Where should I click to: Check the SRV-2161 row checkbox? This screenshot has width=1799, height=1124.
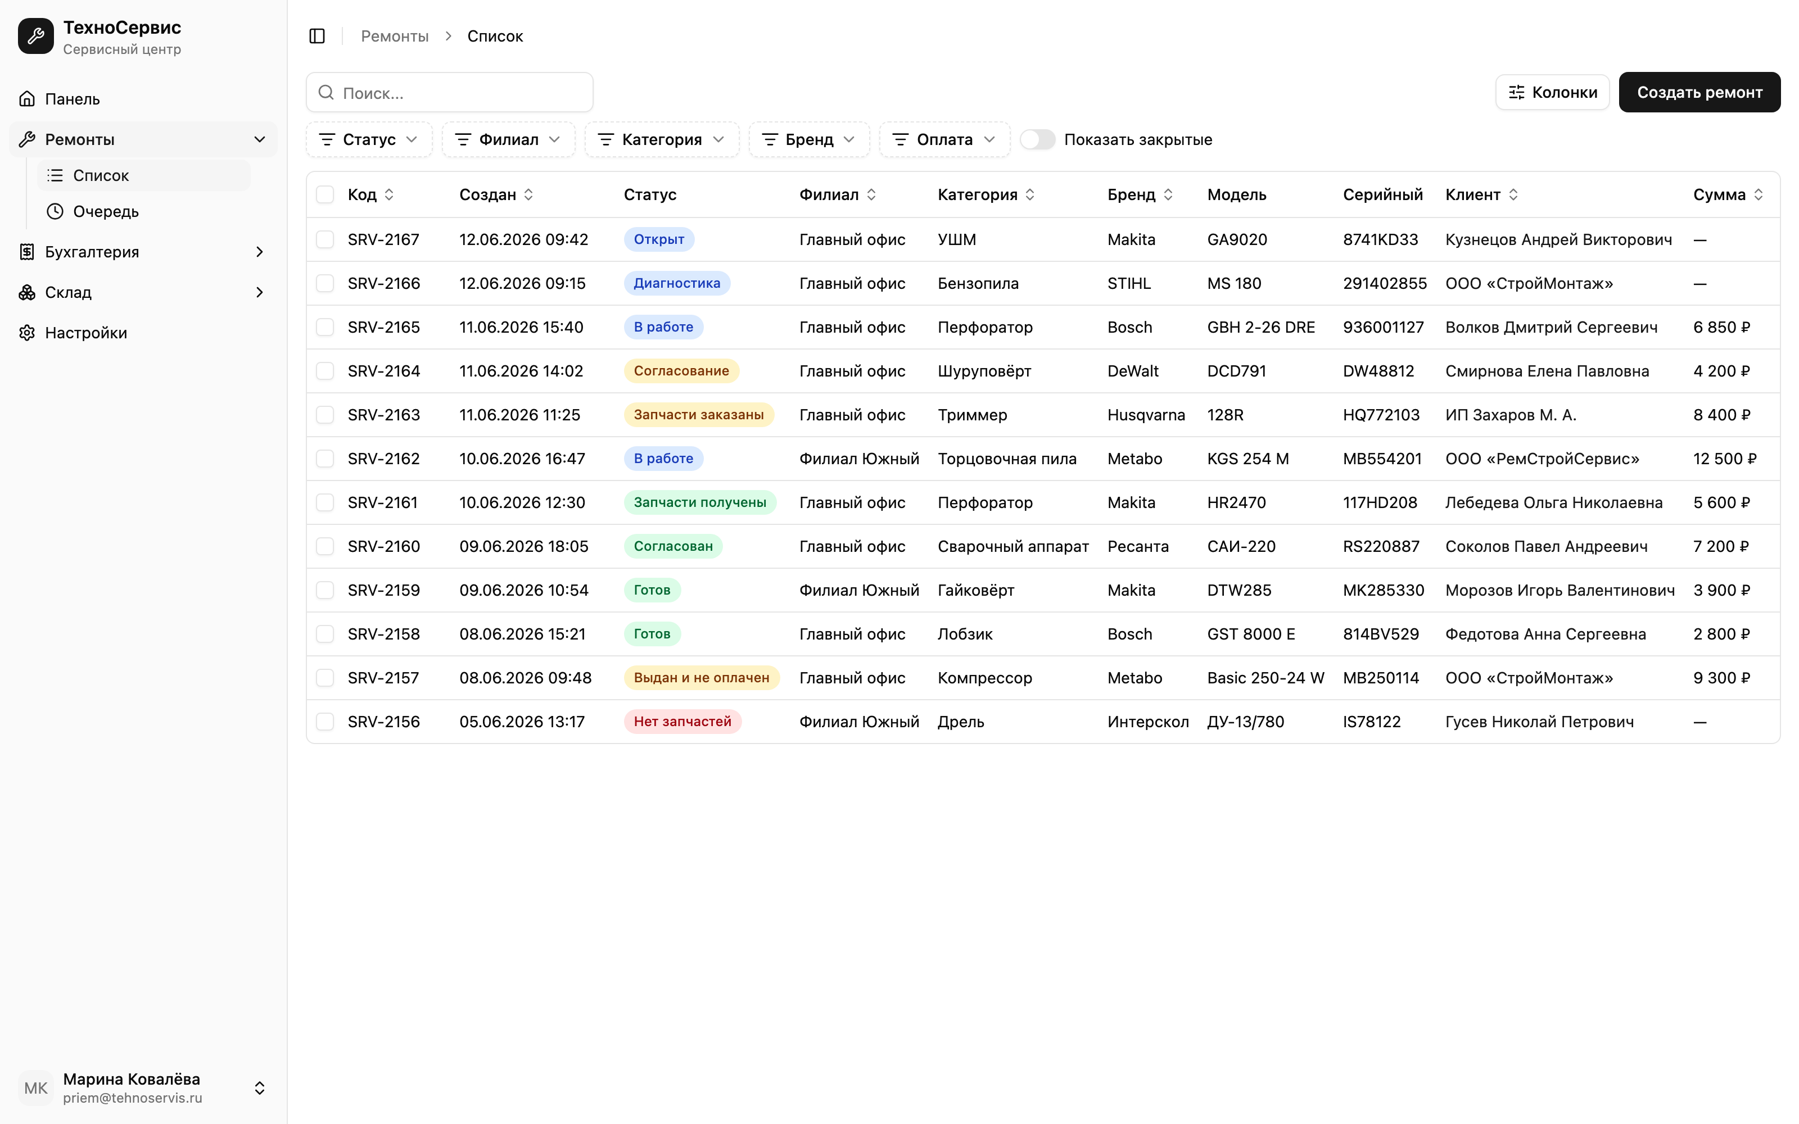tap(325, 502)
